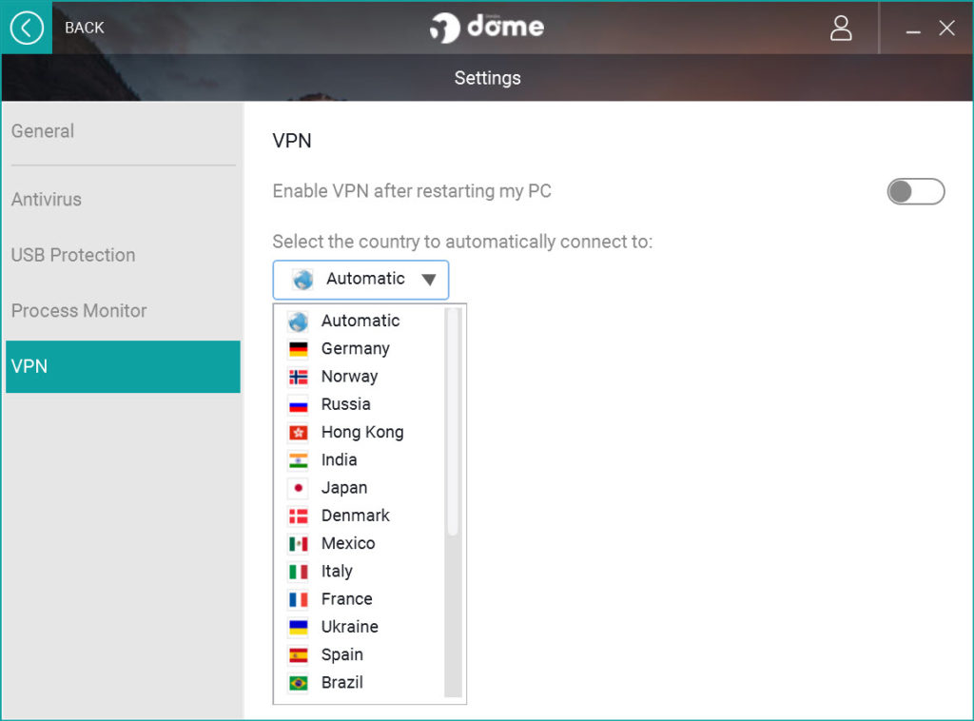Click the Mexico flag icon

click(x=298, y=545)
